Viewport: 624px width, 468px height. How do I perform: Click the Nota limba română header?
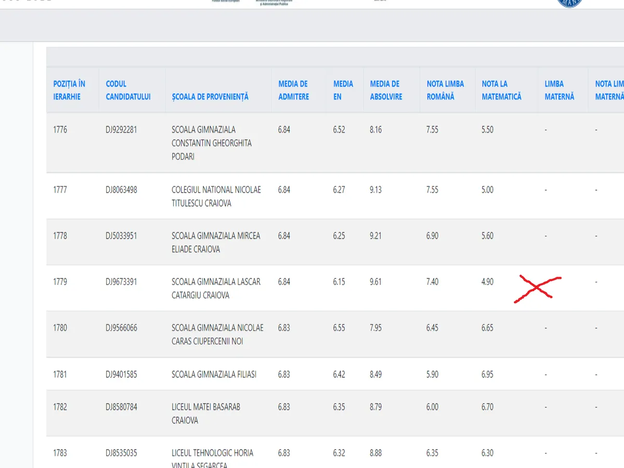445,90
